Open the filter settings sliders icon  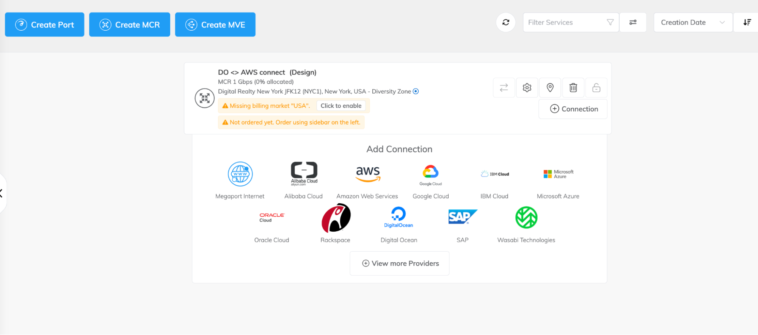pos(632,22)
